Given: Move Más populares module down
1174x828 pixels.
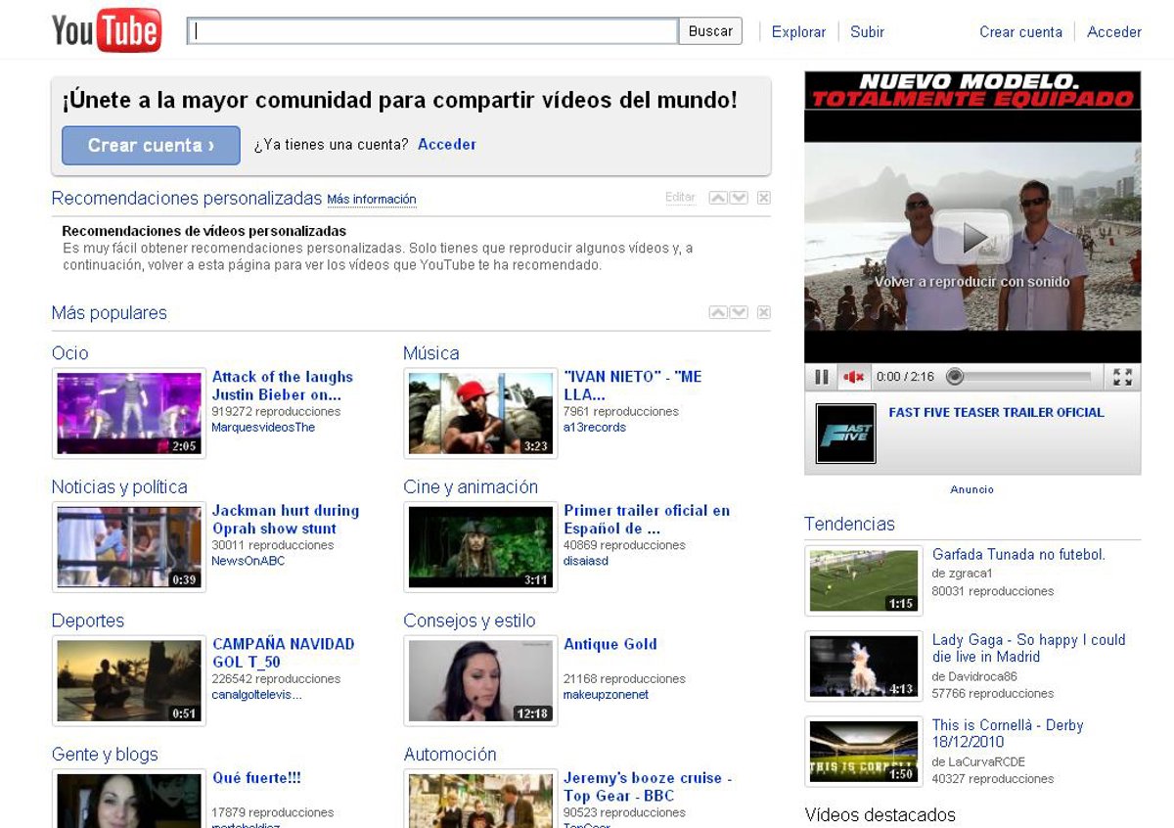Looking at the screenshot, I should pos(739,312).
